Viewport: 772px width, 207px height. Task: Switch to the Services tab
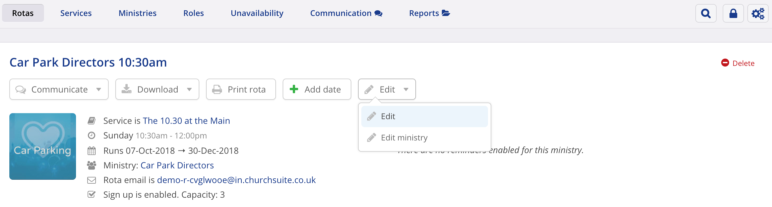(76, 13)
